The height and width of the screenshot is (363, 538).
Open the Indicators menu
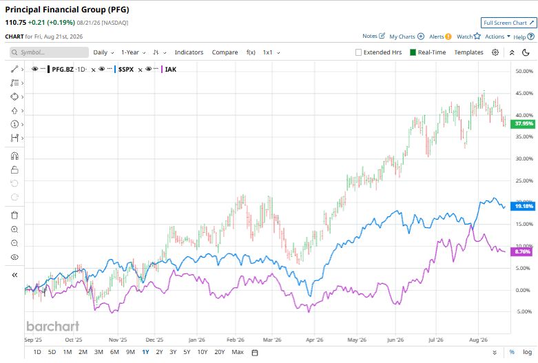click(x=189, y=52)
